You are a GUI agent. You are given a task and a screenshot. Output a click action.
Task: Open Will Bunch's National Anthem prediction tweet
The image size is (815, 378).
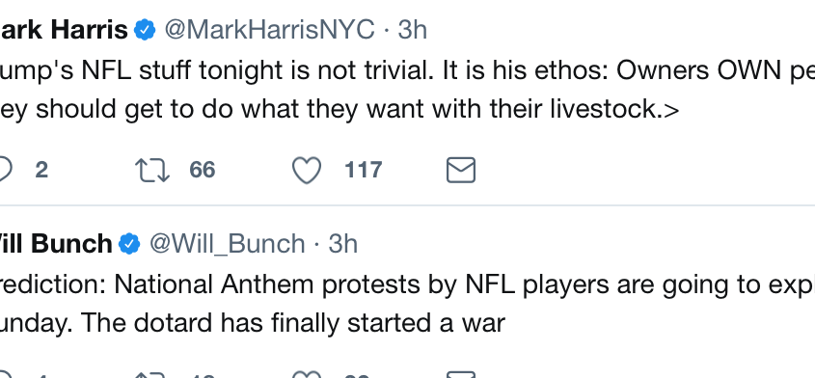(407, 304)
